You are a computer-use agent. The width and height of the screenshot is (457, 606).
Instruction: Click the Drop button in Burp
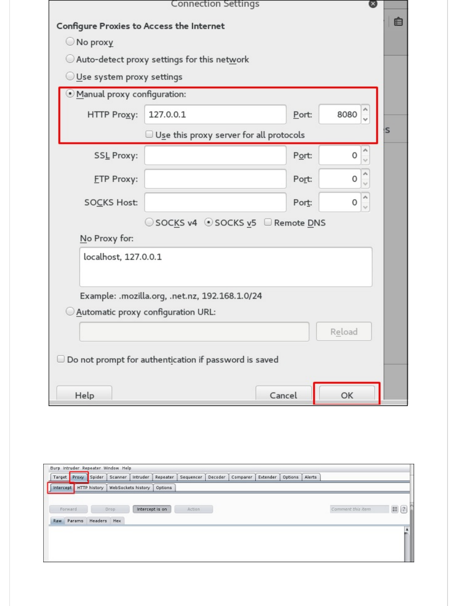[110, 509]
